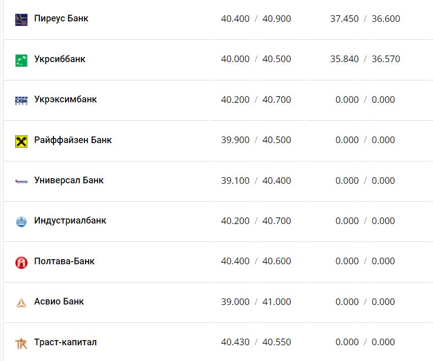This screenshot has width=433, height=361.
Task: Open Райффайзен Банк name link
Action: pos(73,140)
